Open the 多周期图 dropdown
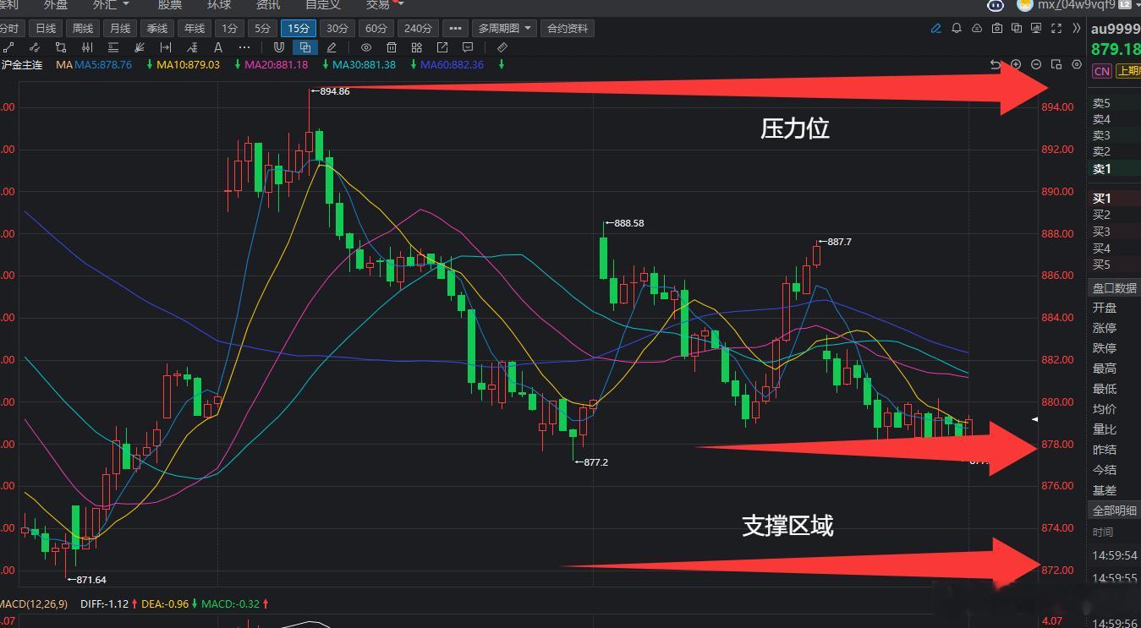Screen dimensions: 1141x628 coord(504,28)
